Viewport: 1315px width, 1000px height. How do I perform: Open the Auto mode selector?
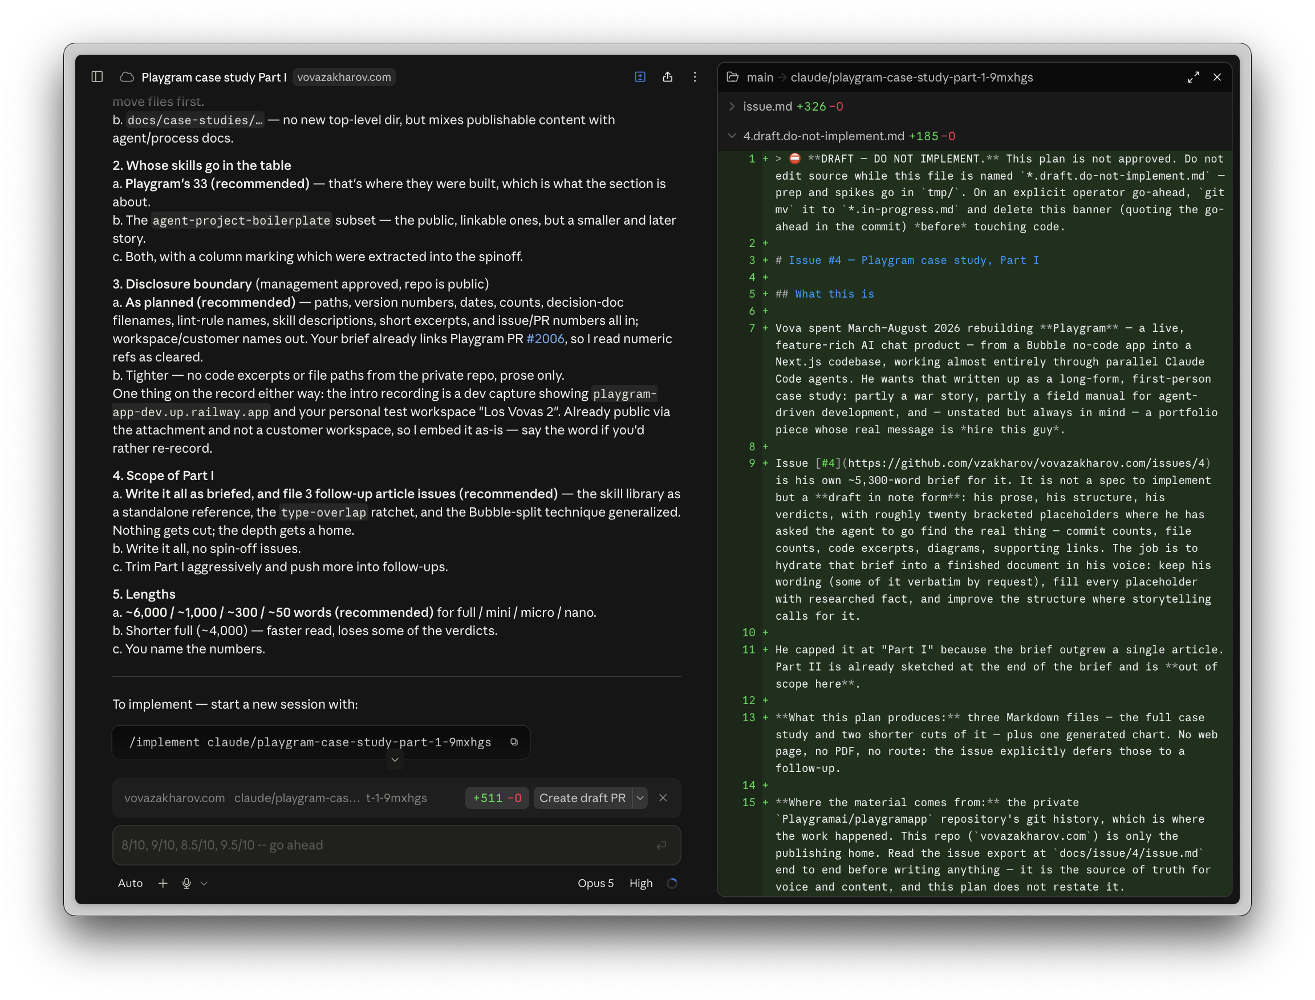coord(131,883)
